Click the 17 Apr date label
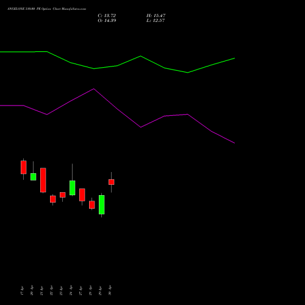The width and height of the screenshot is (305, 305). point(22,290)
